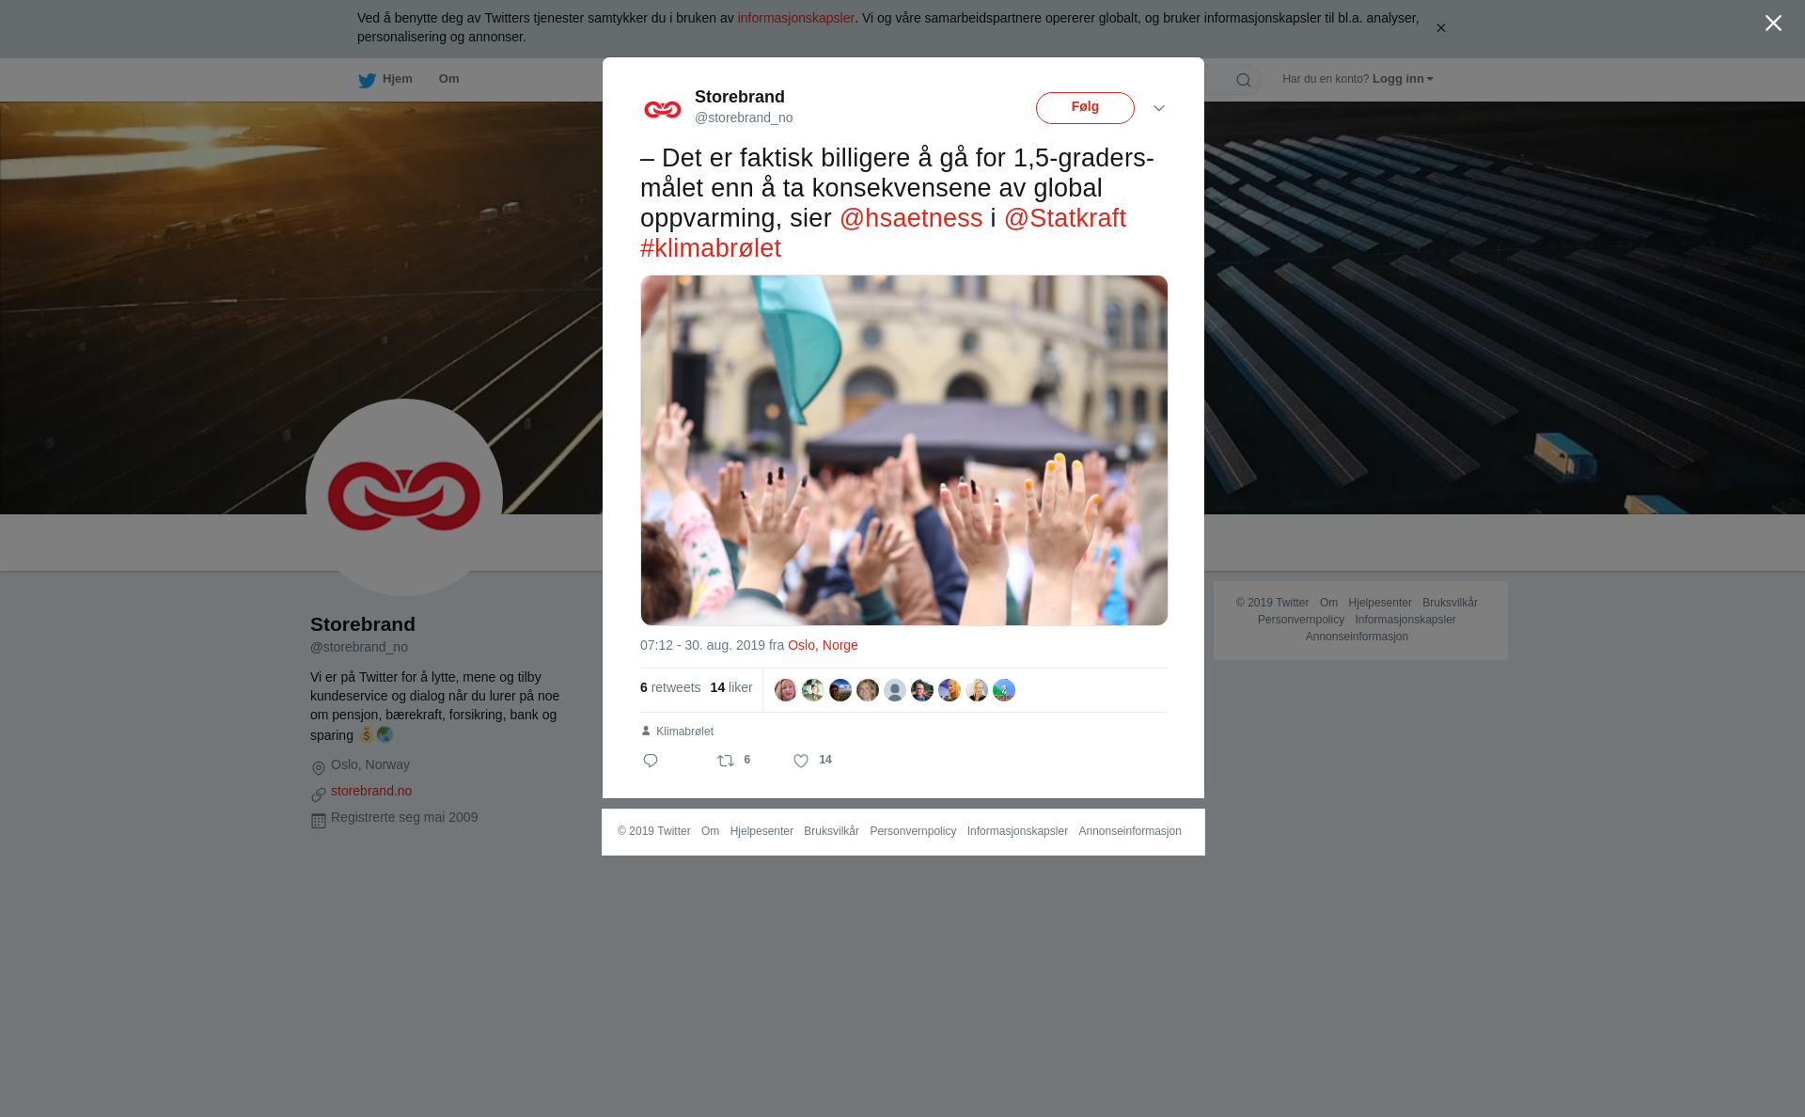Open the #klimabrølet hashtag link

pyautogui.click(x=711, y=248)
